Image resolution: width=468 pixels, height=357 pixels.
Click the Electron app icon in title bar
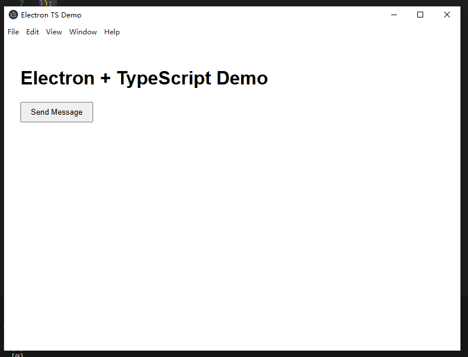(x=13, y=15)
